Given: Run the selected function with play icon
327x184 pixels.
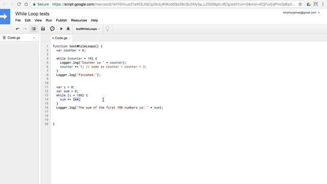Looking at the screenshot, I should tap(61, 29).
